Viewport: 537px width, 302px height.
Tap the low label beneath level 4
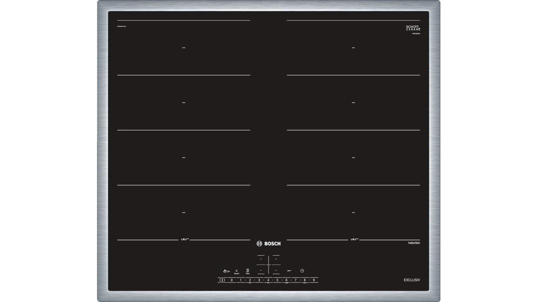click(268, 282)
